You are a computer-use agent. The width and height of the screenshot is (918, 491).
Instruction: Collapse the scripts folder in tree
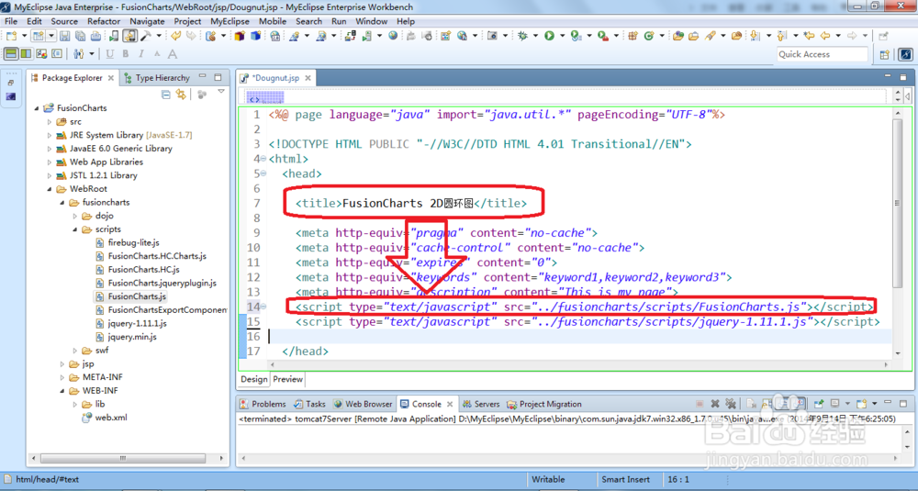click(x=75, y=229)
